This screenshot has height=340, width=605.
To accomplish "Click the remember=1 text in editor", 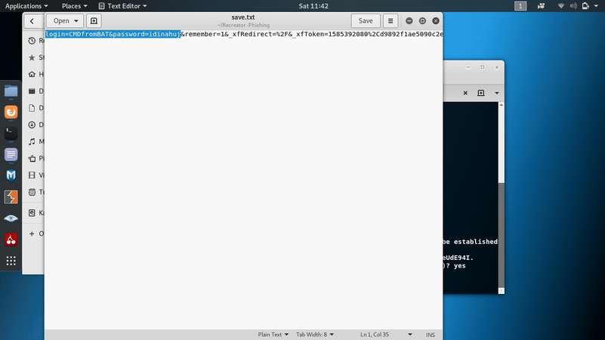I will [x=205, y=34].
